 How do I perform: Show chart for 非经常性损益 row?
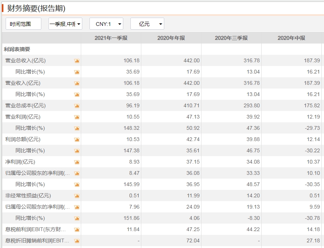(77, 196)
